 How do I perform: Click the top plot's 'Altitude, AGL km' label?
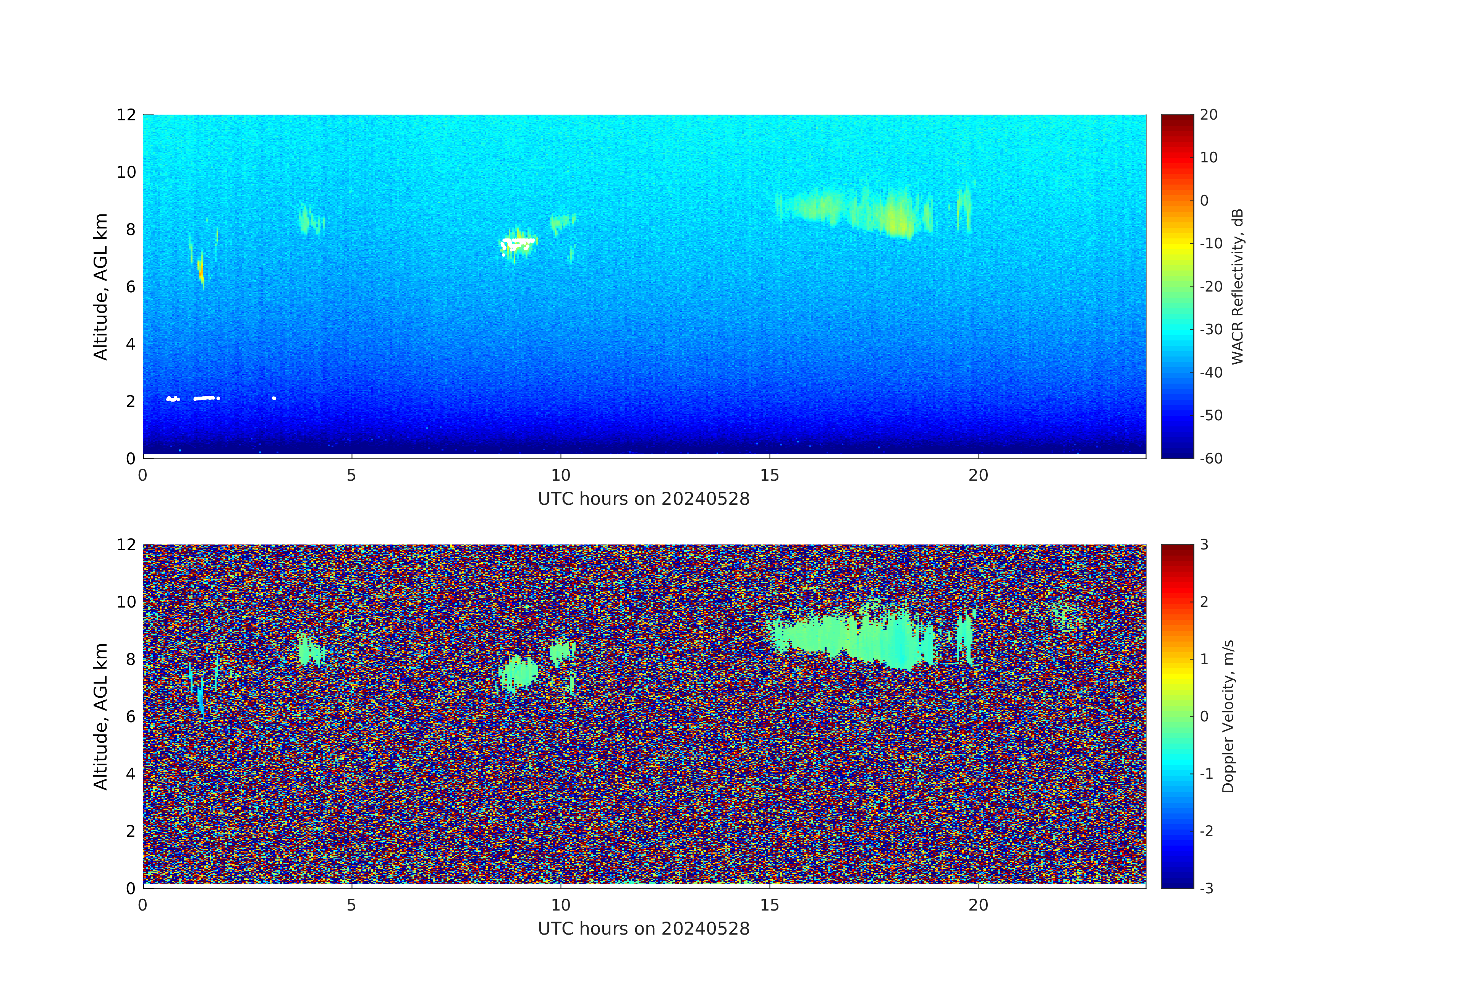[x=100, y=286]
